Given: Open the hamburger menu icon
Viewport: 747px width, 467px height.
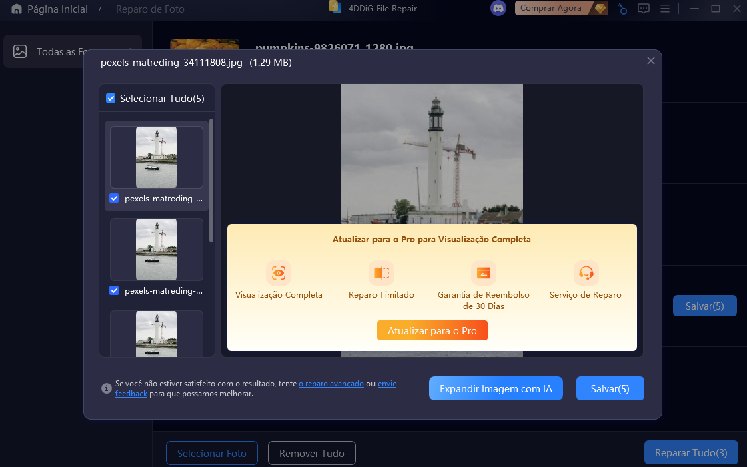Looking at the screenshot, I should (x=664, y=9).
